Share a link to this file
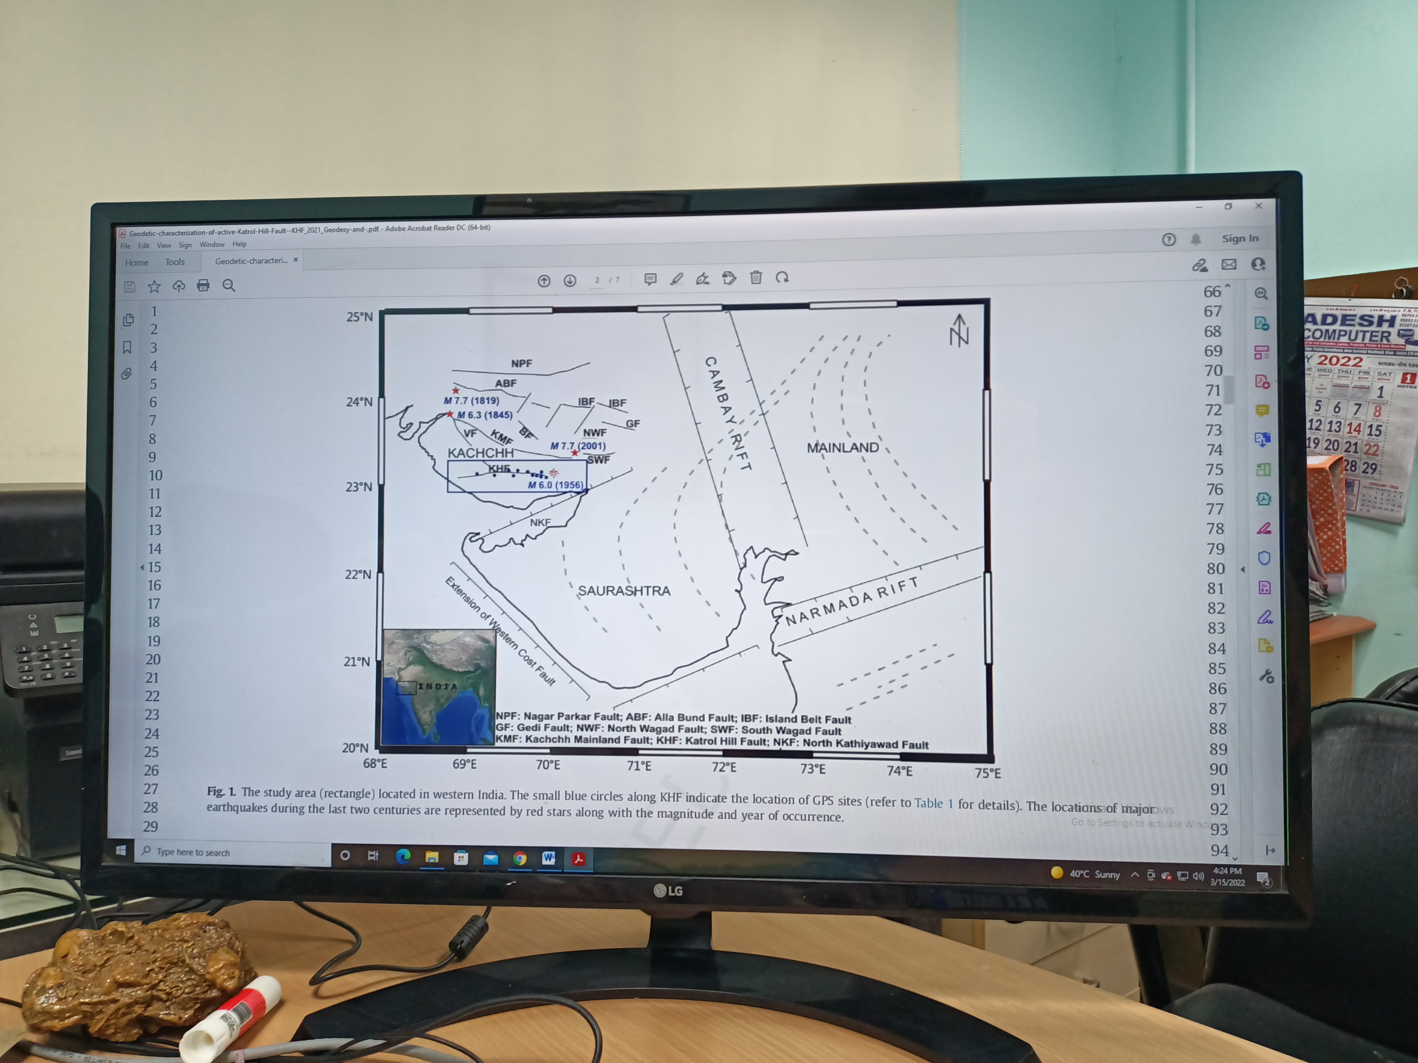 1199,265
